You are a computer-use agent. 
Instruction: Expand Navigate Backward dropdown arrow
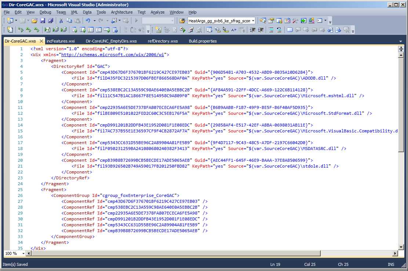(120, 21)
